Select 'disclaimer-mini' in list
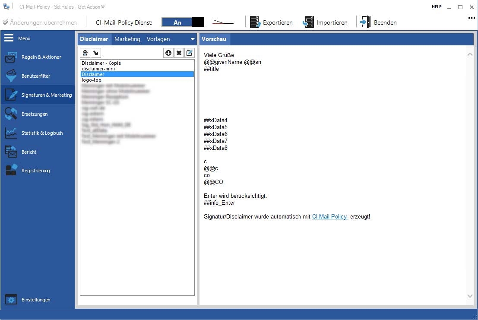 137,69
